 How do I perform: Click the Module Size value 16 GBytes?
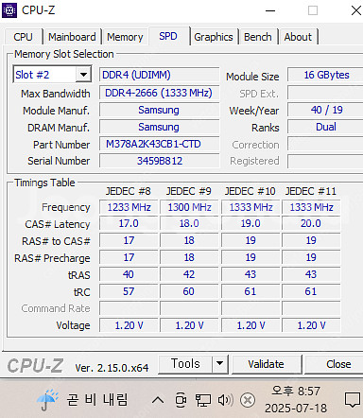pyautogui.click(x=326, y=75)
